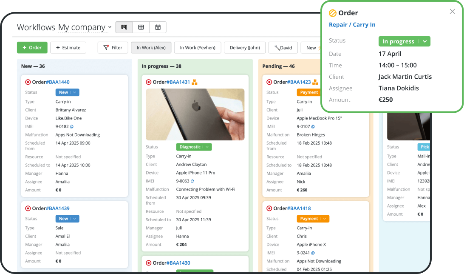Screen dimensions: 464x274
Task: Switch to the table view
Action: pyautogui.click(x=141, y=27)
